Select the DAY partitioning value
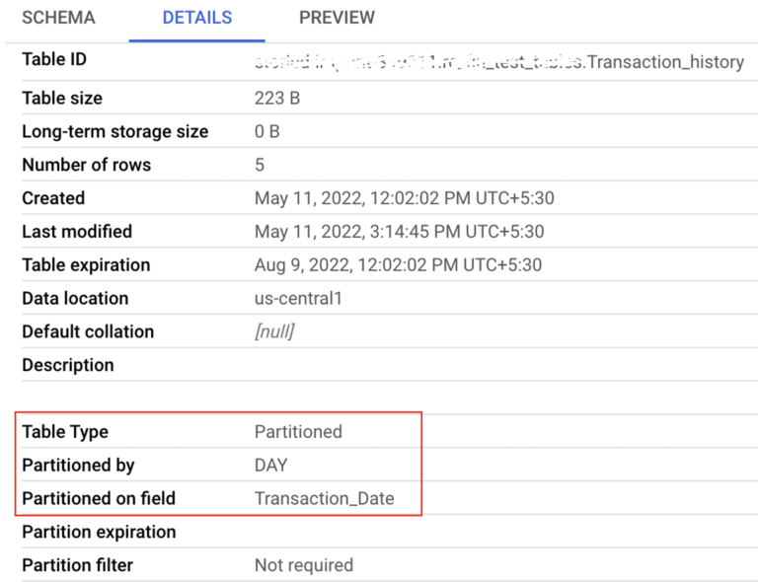758x582 pixels. click(x=271, y=465)
